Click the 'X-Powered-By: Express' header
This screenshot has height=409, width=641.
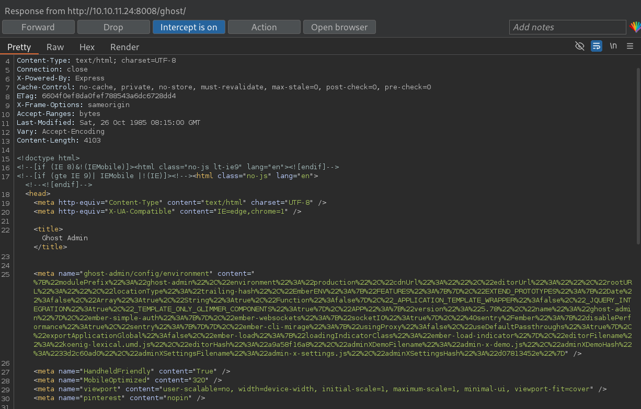click(x=61, y=78)
